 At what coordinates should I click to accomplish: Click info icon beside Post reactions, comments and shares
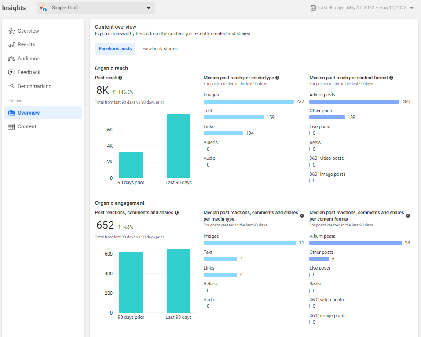pyautogui.click(x=177, y=212)
